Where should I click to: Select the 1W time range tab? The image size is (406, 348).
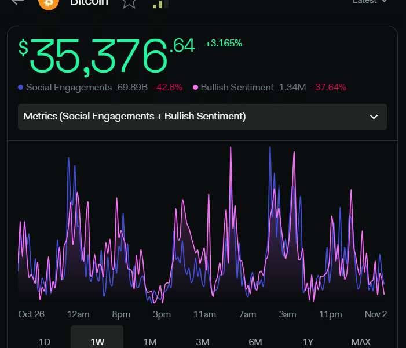pyautogui.click(x=97, y=337)
